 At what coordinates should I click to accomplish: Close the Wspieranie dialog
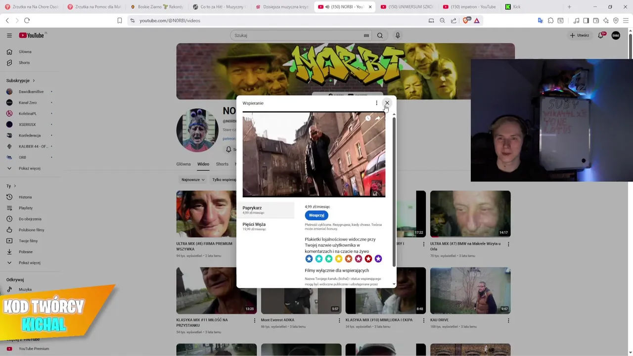pyautogui.click(x=387, y=103)
